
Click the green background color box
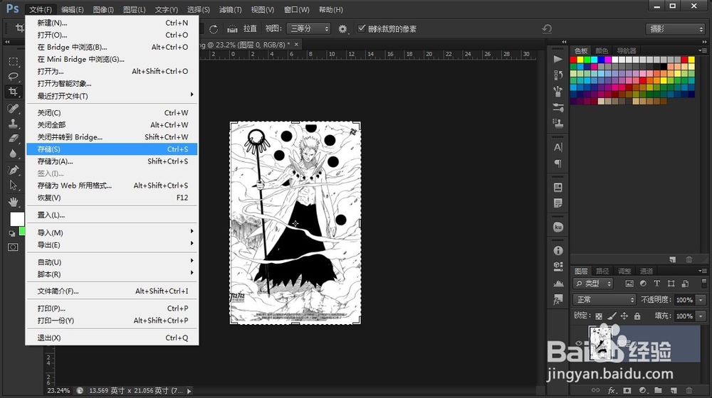coord(22,231)
